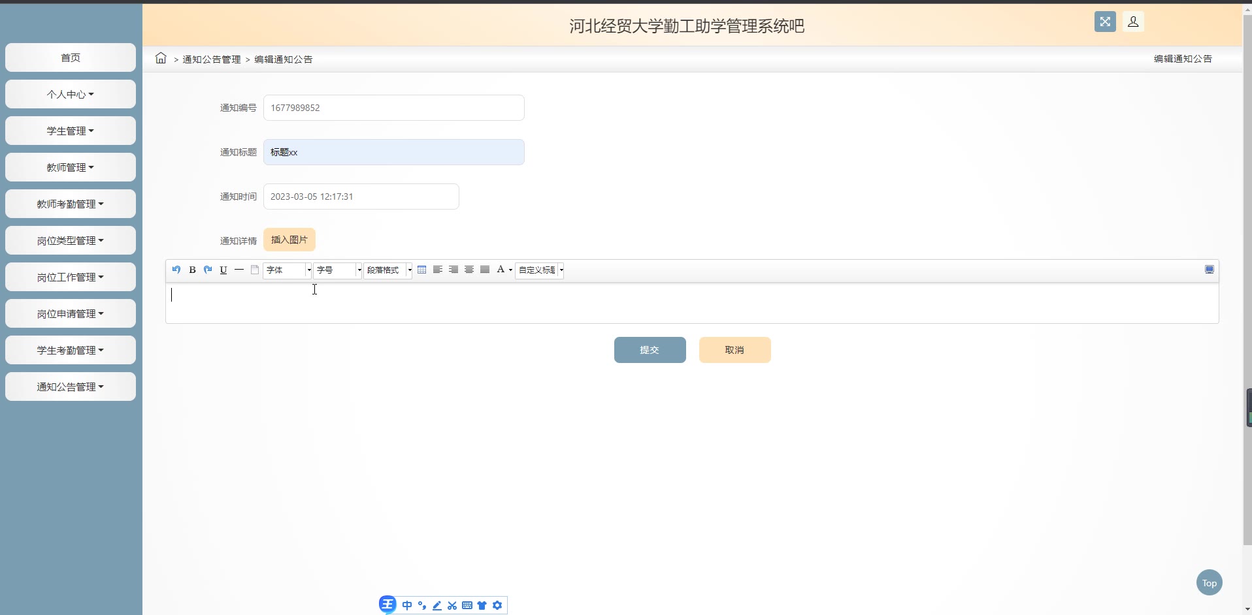Image resolution: width=1252 pixels, height=615 pixels.
Task: Expand 通知公告管理 sidebar menu
Action: [x=71, y=386]
